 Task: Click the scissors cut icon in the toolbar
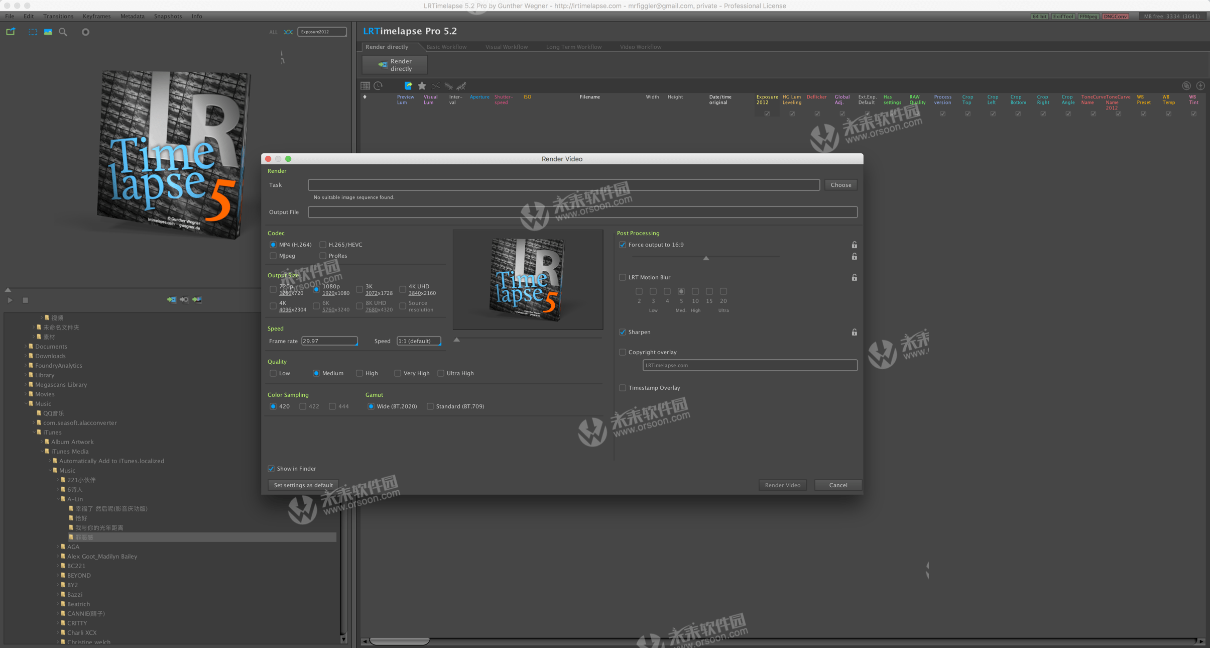435,85
